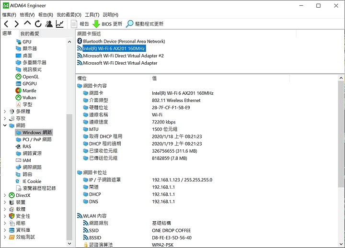Expand the 組態 tree node
The height and width of the screenshot is (248, 345).
5,223
